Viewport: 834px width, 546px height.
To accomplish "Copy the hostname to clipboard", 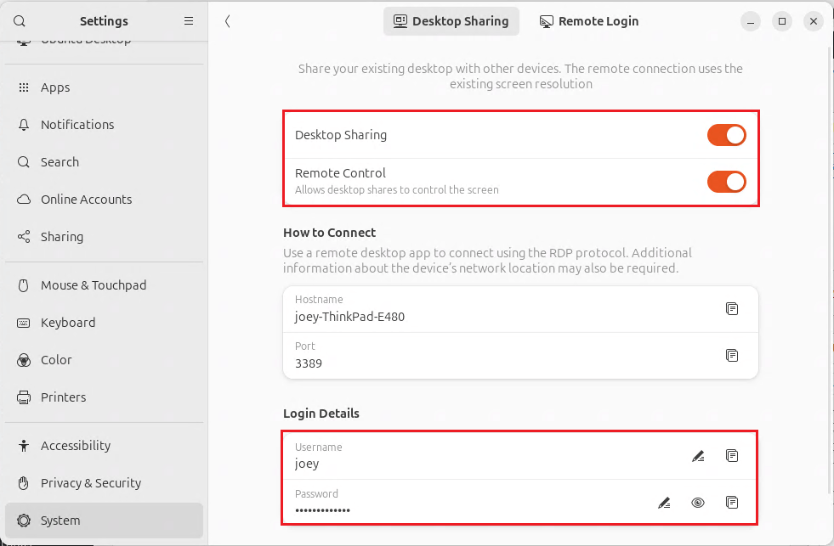I will coord(732,308).
